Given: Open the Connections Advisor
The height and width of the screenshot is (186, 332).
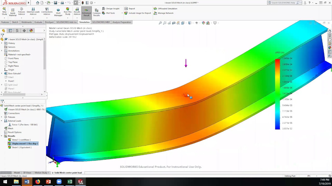Looking at the screenshot, I should click(47, 12).
